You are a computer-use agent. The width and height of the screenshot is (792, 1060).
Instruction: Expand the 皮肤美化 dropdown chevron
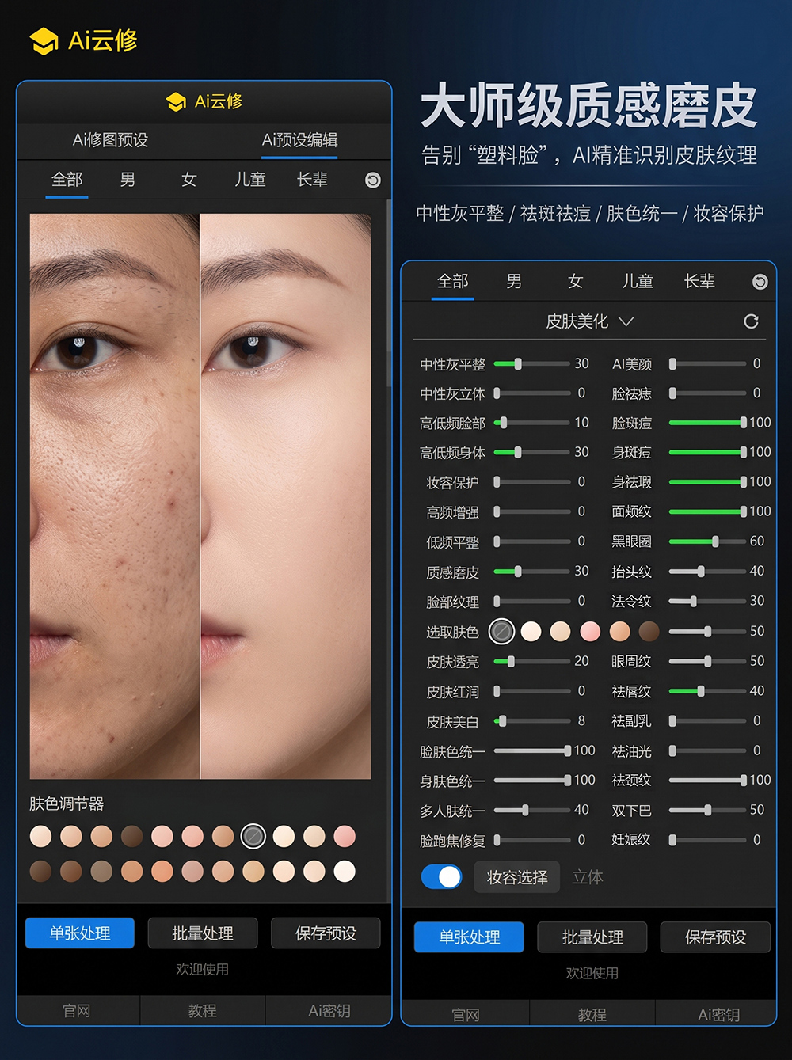(626, 321)
